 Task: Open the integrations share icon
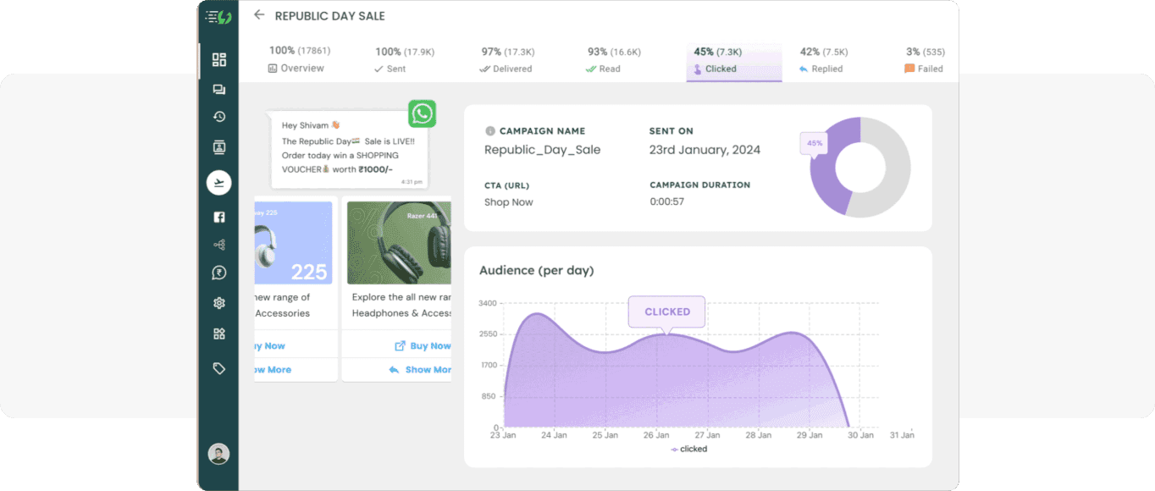[x=218, y=245]
